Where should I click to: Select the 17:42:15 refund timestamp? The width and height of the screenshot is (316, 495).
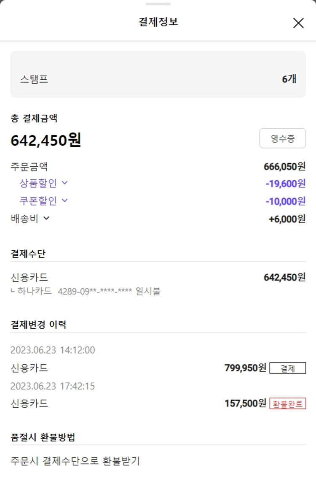[x=53, y=386]
